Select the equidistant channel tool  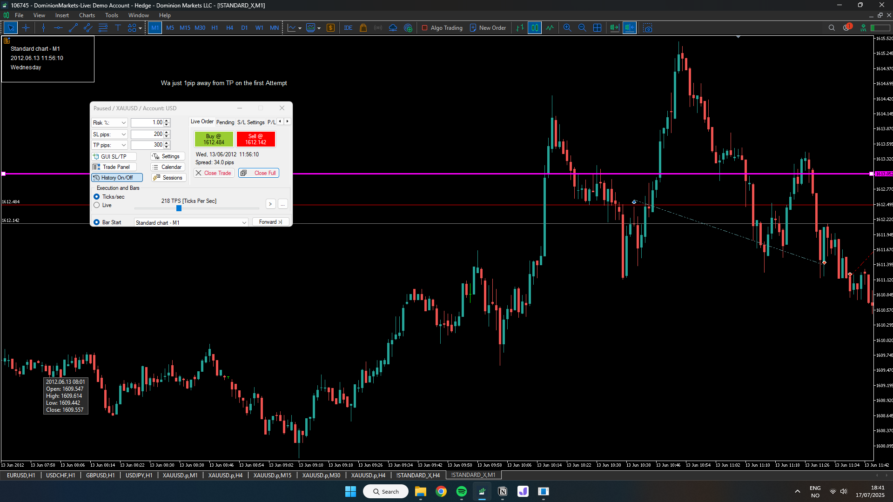point(88,28)
